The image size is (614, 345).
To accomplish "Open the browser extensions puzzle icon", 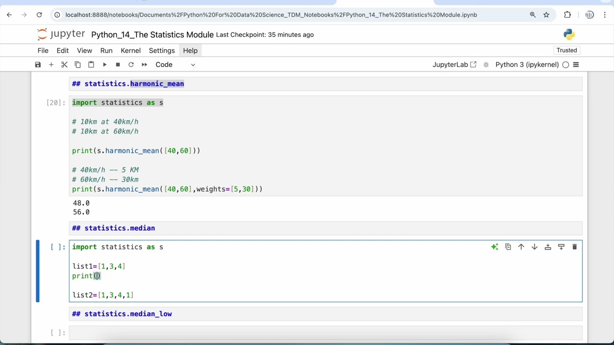I will pos(567,15).
